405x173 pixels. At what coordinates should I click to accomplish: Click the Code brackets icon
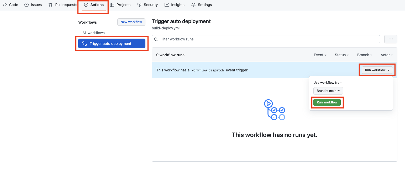[5, 5]
